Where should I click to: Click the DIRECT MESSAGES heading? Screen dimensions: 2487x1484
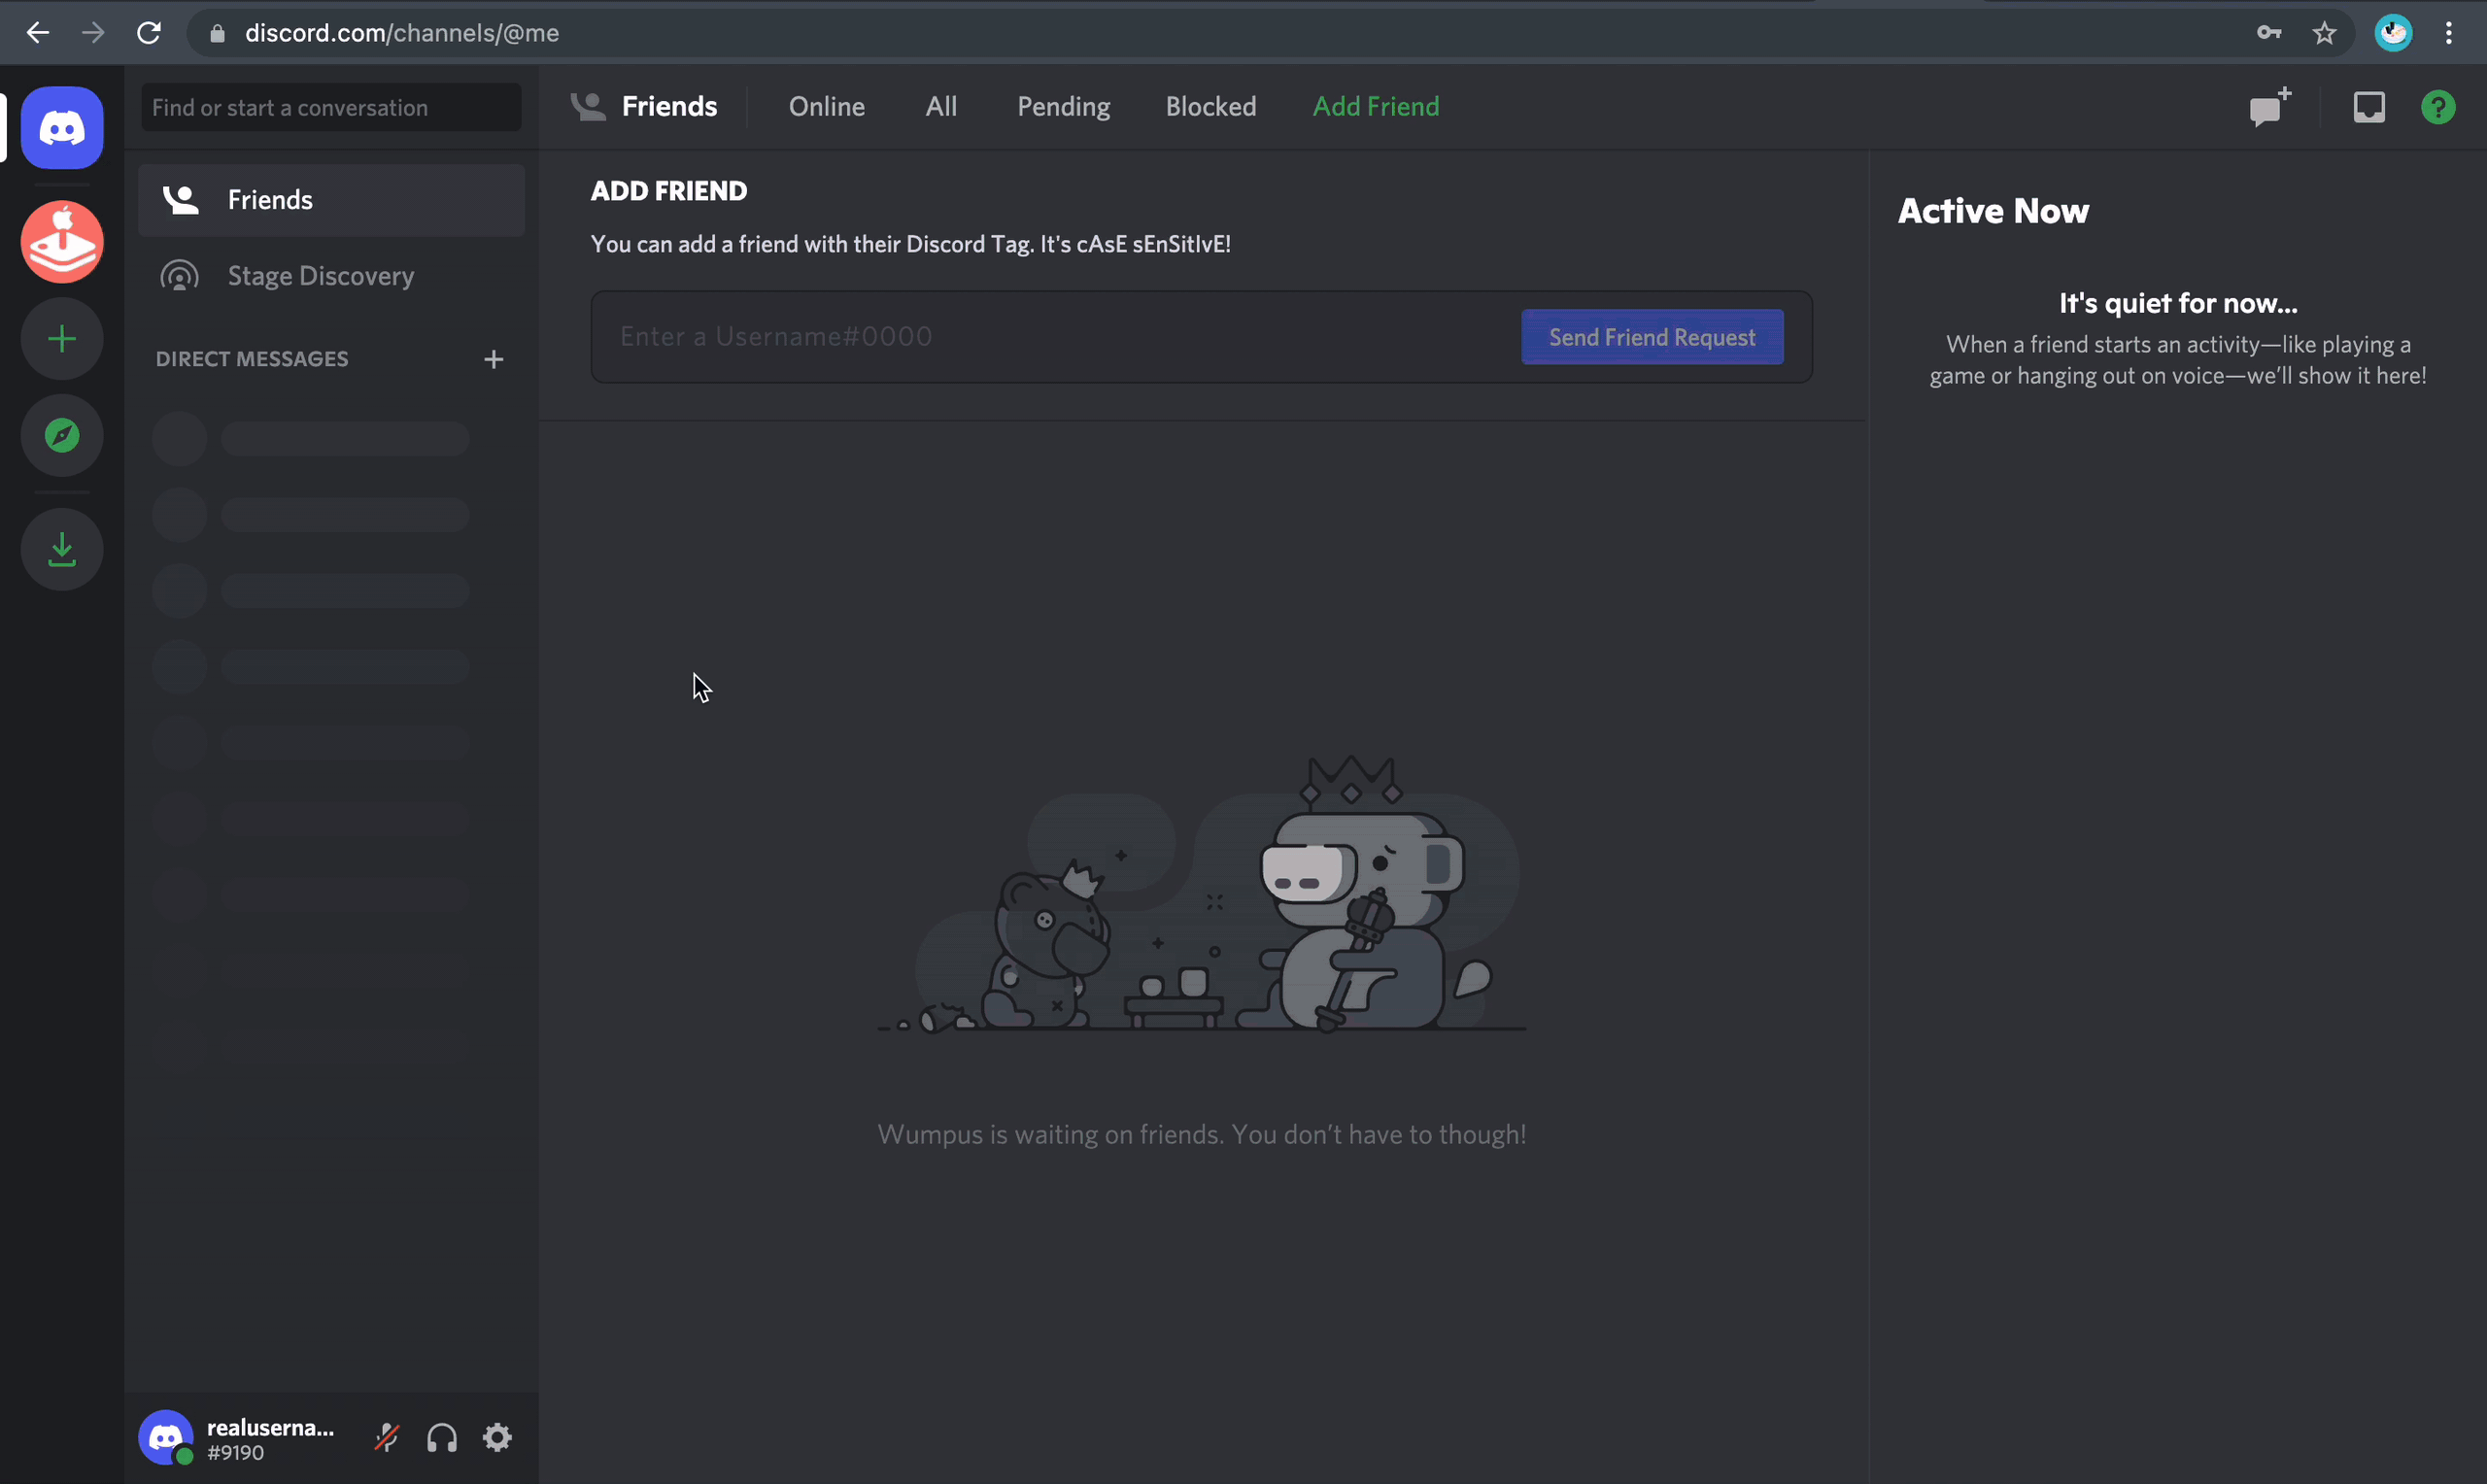252,359
